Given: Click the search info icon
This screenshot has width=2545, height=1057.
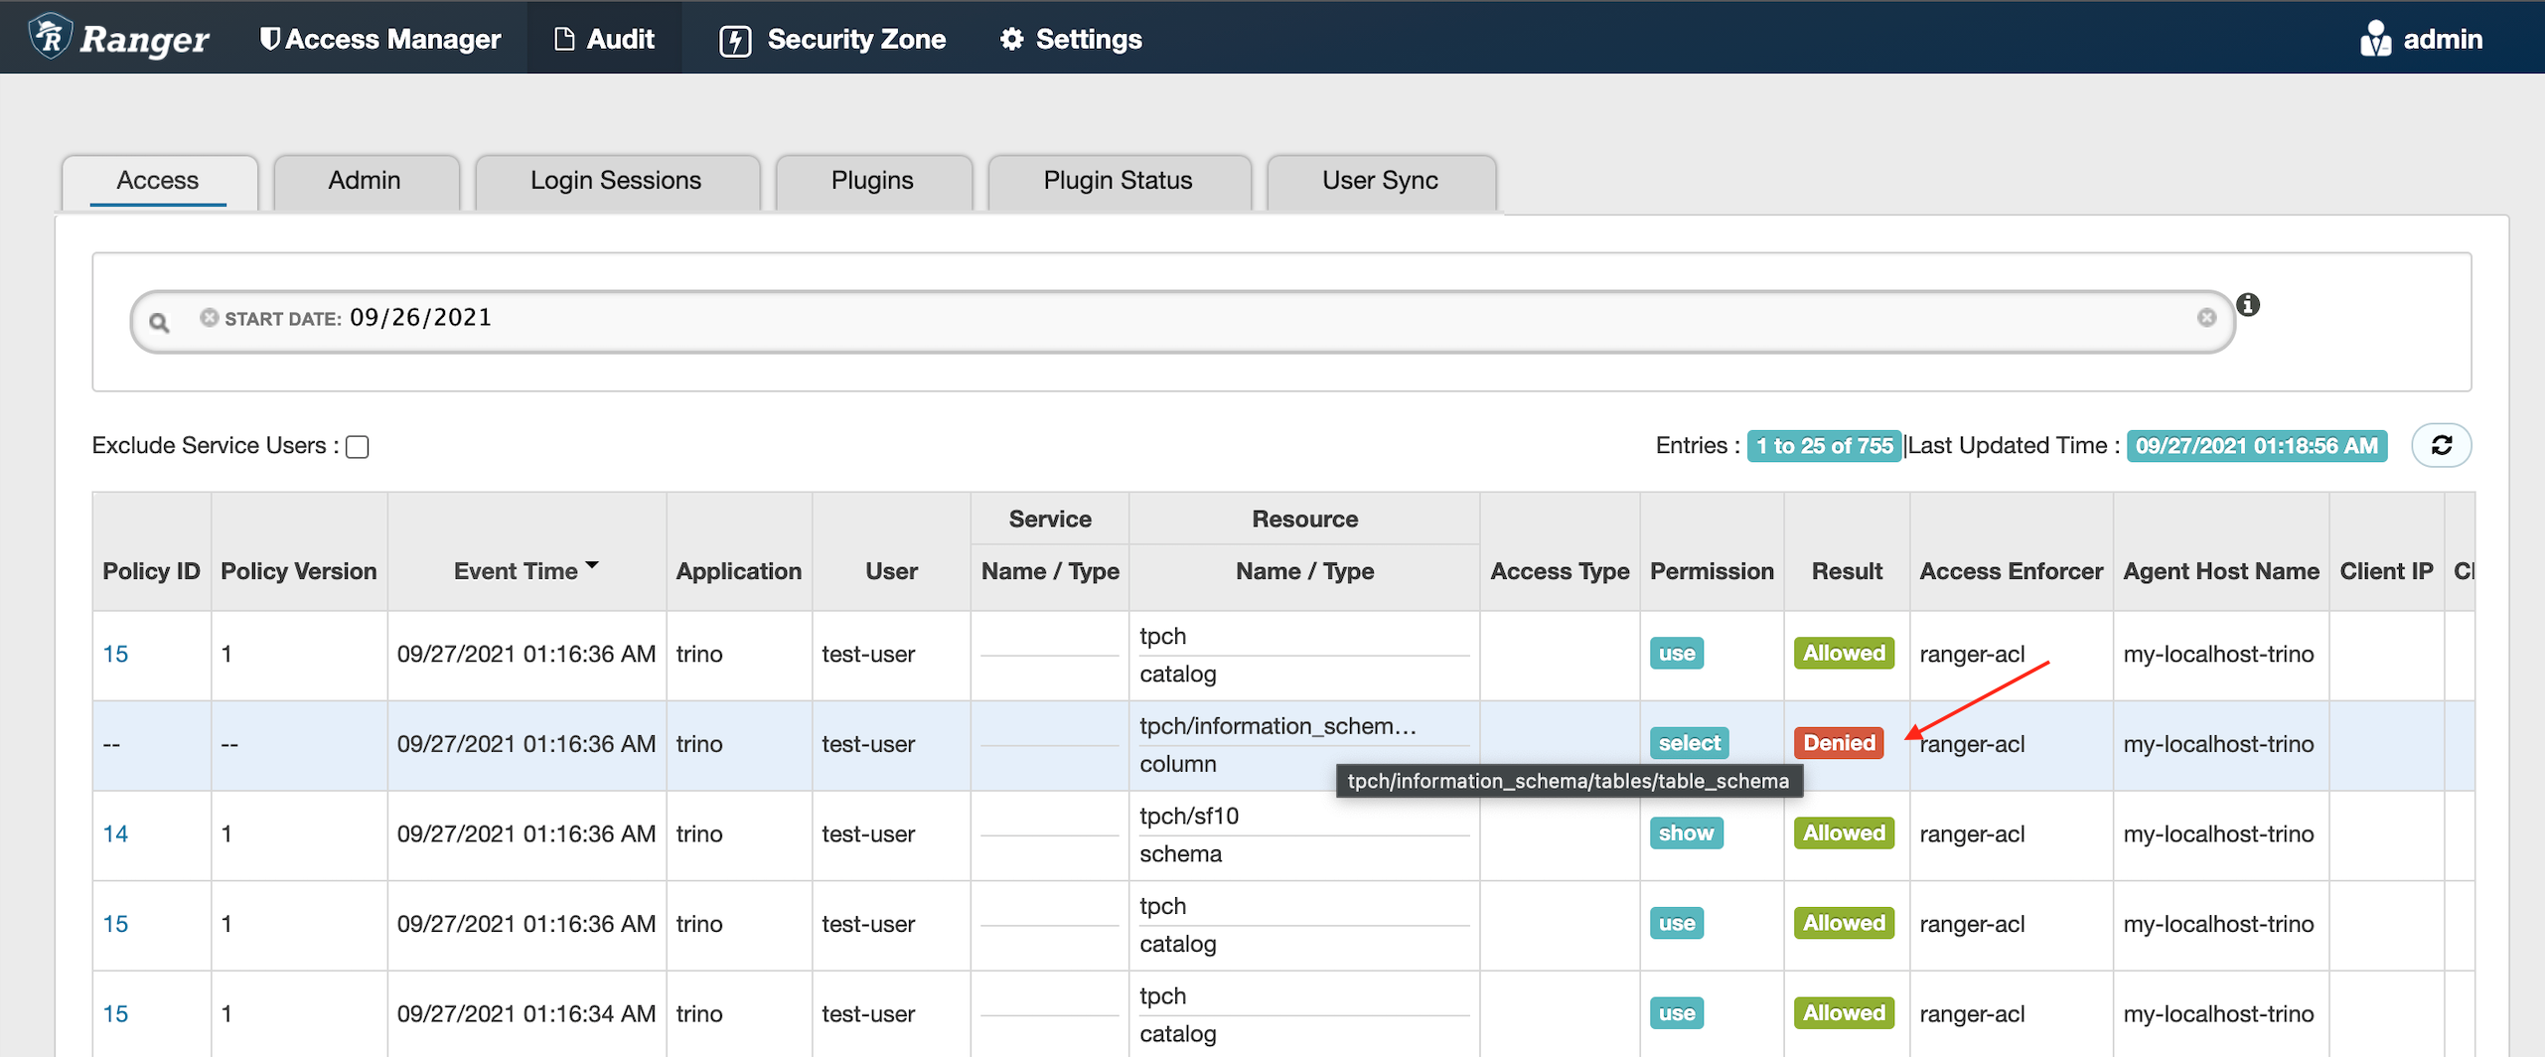Looking at the screenshot, I should point(2248,305).
